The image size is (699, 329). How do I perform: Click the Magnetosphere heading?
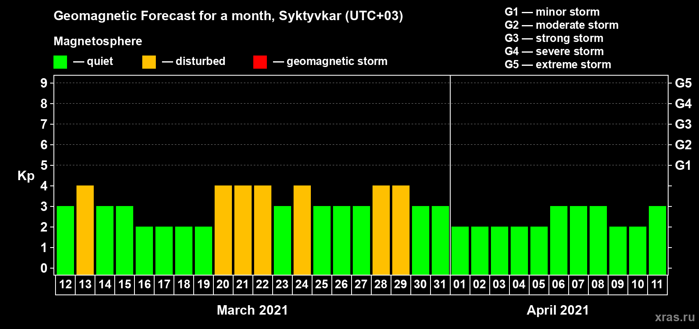pos(98,41)
